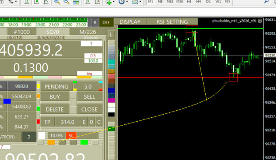Image resolution: width=276 pixels, height=160 pixels.
Task: Open the RSI SETTING tab
Action: (172, 22)
